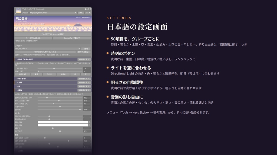Click the 太陽の高さ slider handle
The width and height of the screenshot is (277, 155).
[x=54, y=69]
